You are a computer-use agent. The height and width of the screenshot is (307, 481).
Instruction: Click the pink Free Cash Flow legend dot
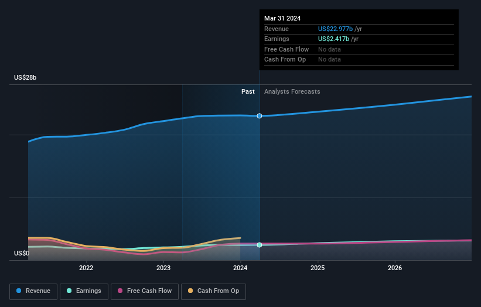pos(120,291)
